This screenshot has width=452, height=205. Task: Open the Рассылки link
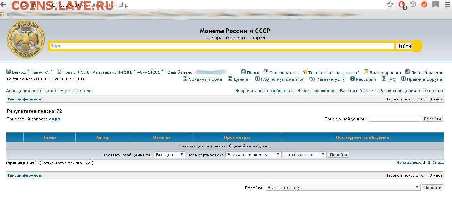pyautogui.click(x=366, y=79)
